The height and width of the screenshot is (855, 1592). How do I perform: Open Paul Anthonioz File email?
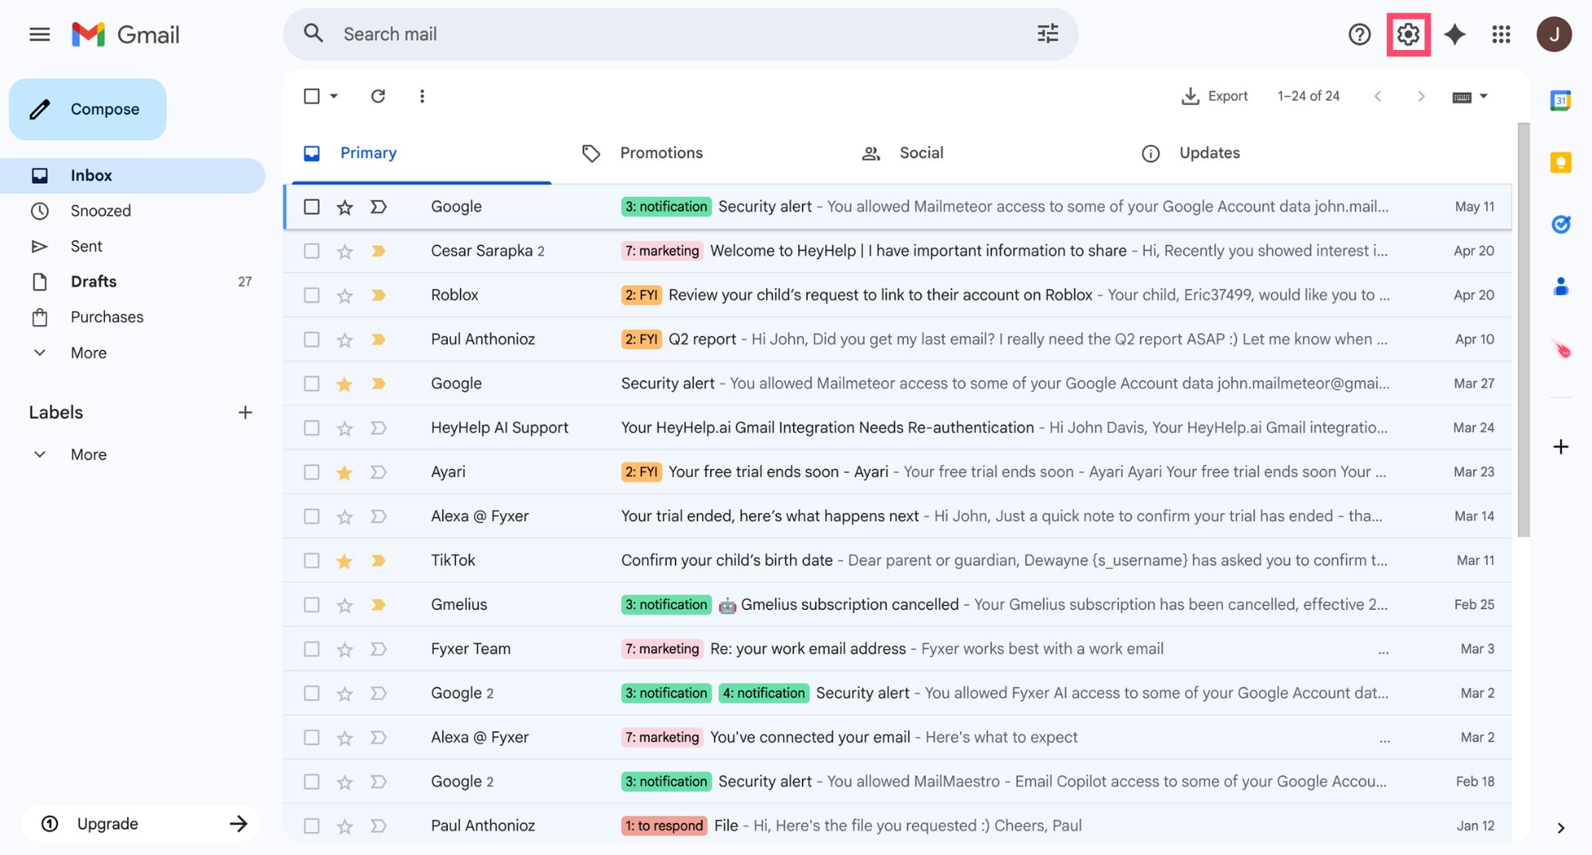coord(897,825)
